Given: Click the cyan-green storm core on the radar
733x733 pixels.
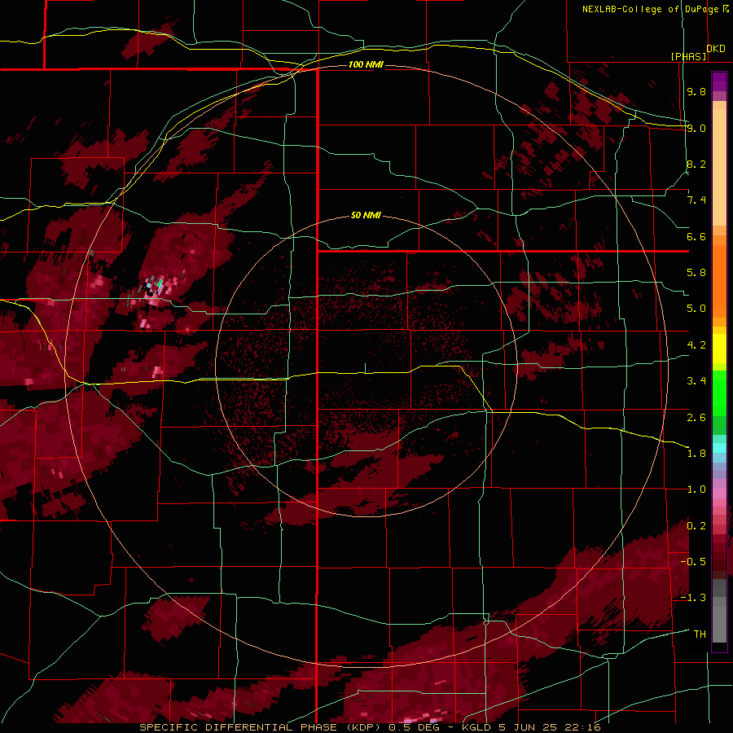Looking at the screenshot, I should click(x=159, y=283).
